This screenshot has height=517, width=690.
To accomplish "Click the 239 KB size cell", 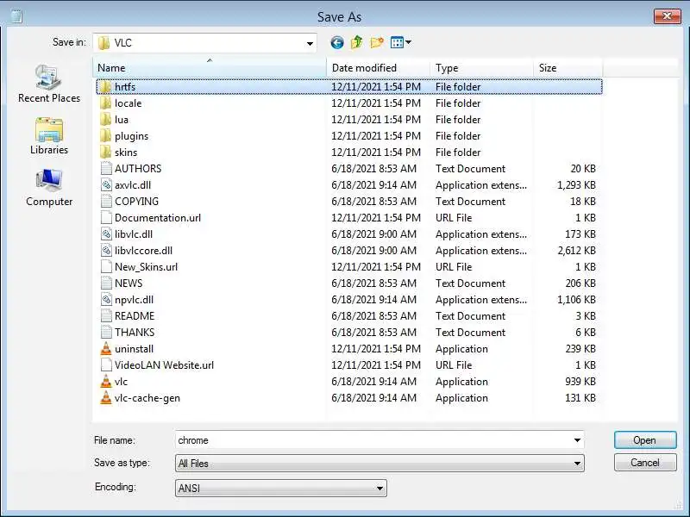I will coord(580,349).
